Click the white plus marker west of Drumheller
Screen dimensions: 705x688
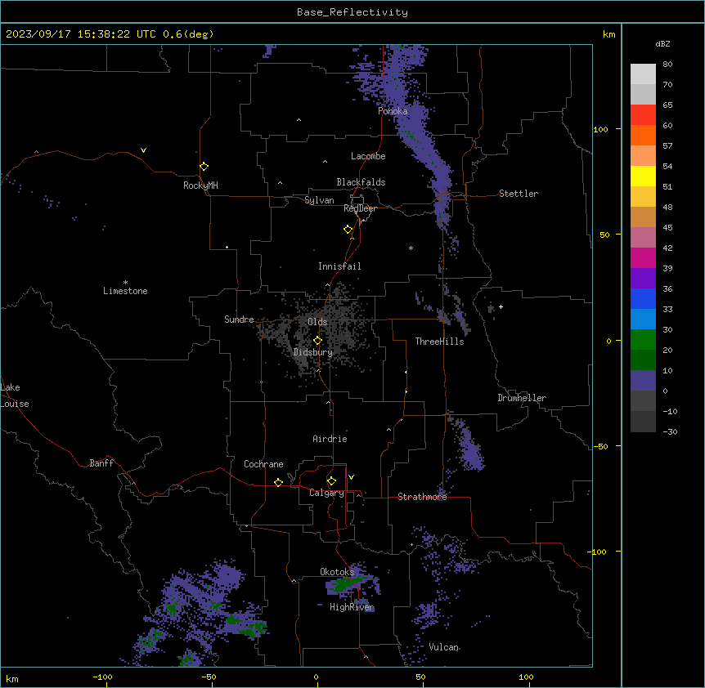(x=501, y=306)
